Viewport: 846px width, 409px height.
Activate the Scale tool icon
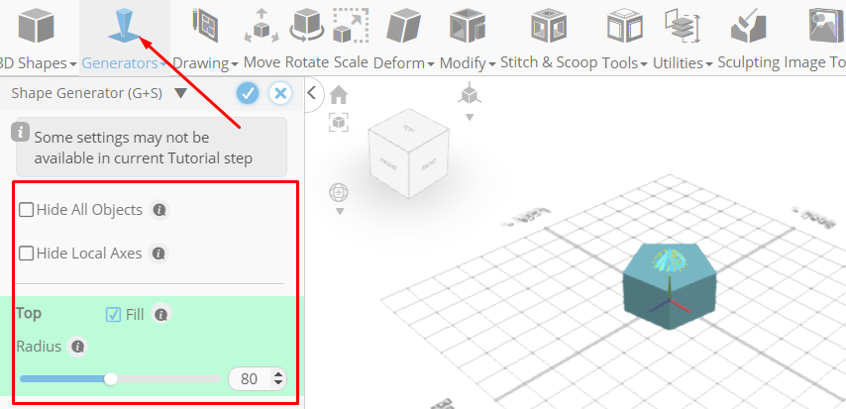pos(351,26)
